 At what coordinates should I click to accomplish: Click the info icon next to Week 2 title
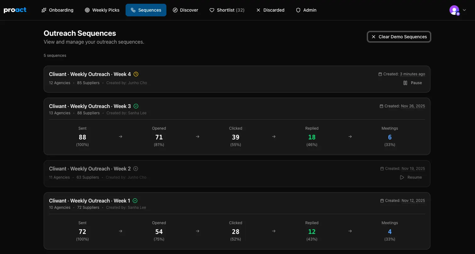(x=136, y=169)
